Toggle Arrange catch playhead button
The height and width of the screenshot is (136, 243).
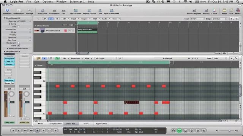(x=50, y=19)
